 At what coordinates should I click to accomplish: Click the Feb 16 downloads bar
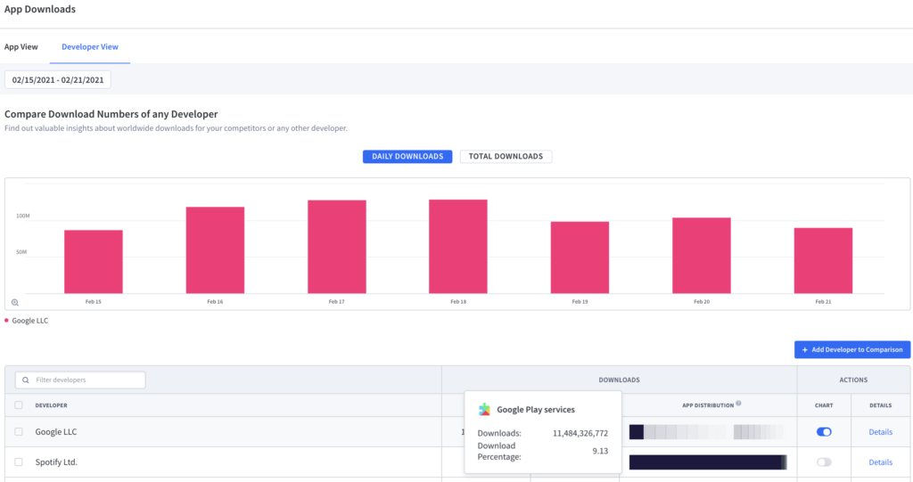215,250
